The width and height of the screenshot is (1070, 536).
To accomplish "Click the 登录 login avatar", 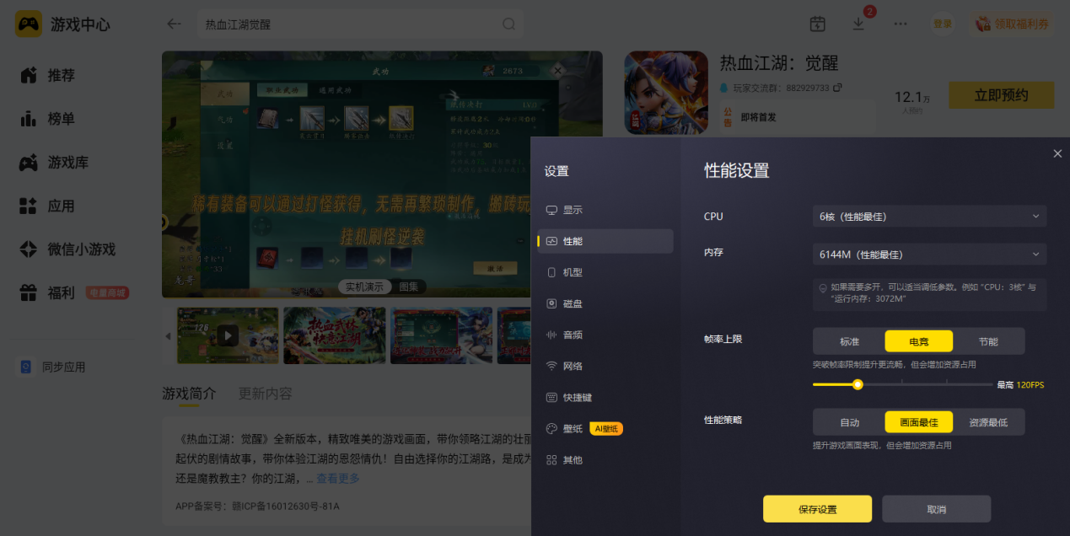I will tap(943, 24).
